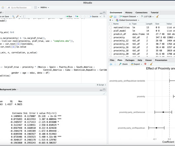The width and height of the screenshot is (175, 146).
Task: Clear all plots with the broom icon
Action: coord(151,64)
